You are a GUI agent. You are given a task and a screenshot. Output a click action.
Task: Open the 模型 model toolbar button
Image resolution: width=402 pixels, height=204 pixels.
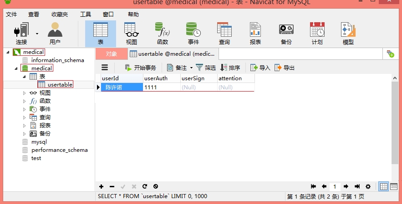click(348, 34)
